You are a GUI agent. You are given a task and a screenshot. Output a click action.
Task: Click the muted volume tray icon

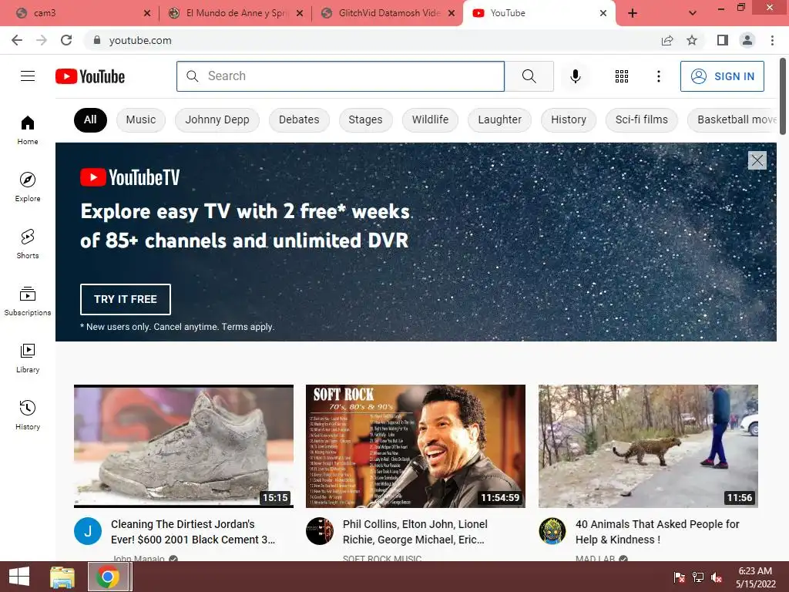point(717,577)
